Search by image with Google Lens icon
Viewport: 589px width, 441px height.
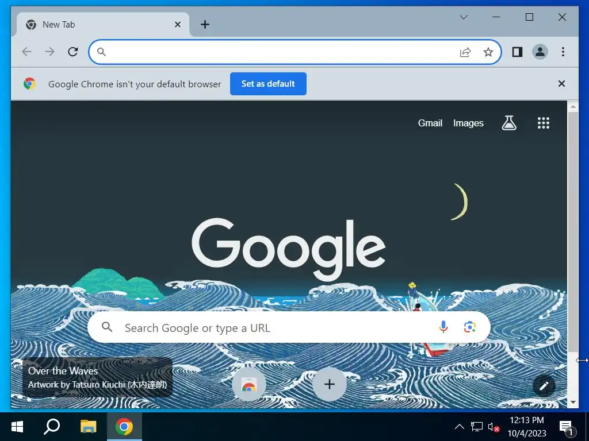pos(469,327)
